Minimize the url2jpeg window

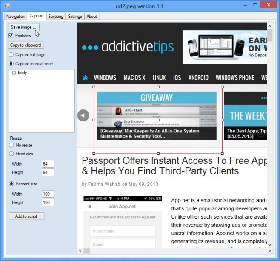point(245,5)
